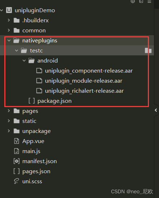This screenshot has width=159, height=198.
Task: Click the uniPluginDemo project icon
Action: pyautogui.click(x=9, y=10)
